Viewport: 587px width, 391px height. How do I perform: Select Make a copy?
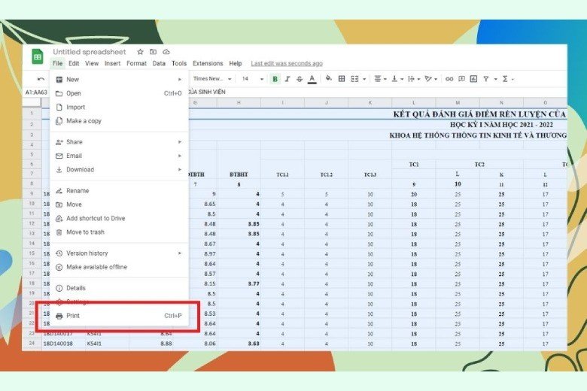[x=119, y=121]
